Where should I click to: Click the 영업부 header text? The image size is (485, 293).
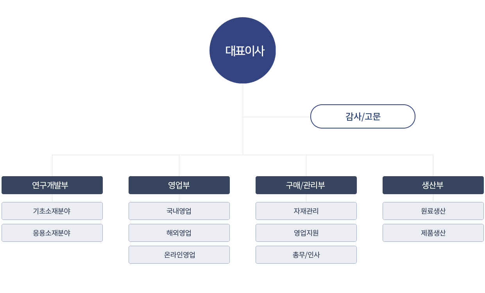click(x=179, y=185)
